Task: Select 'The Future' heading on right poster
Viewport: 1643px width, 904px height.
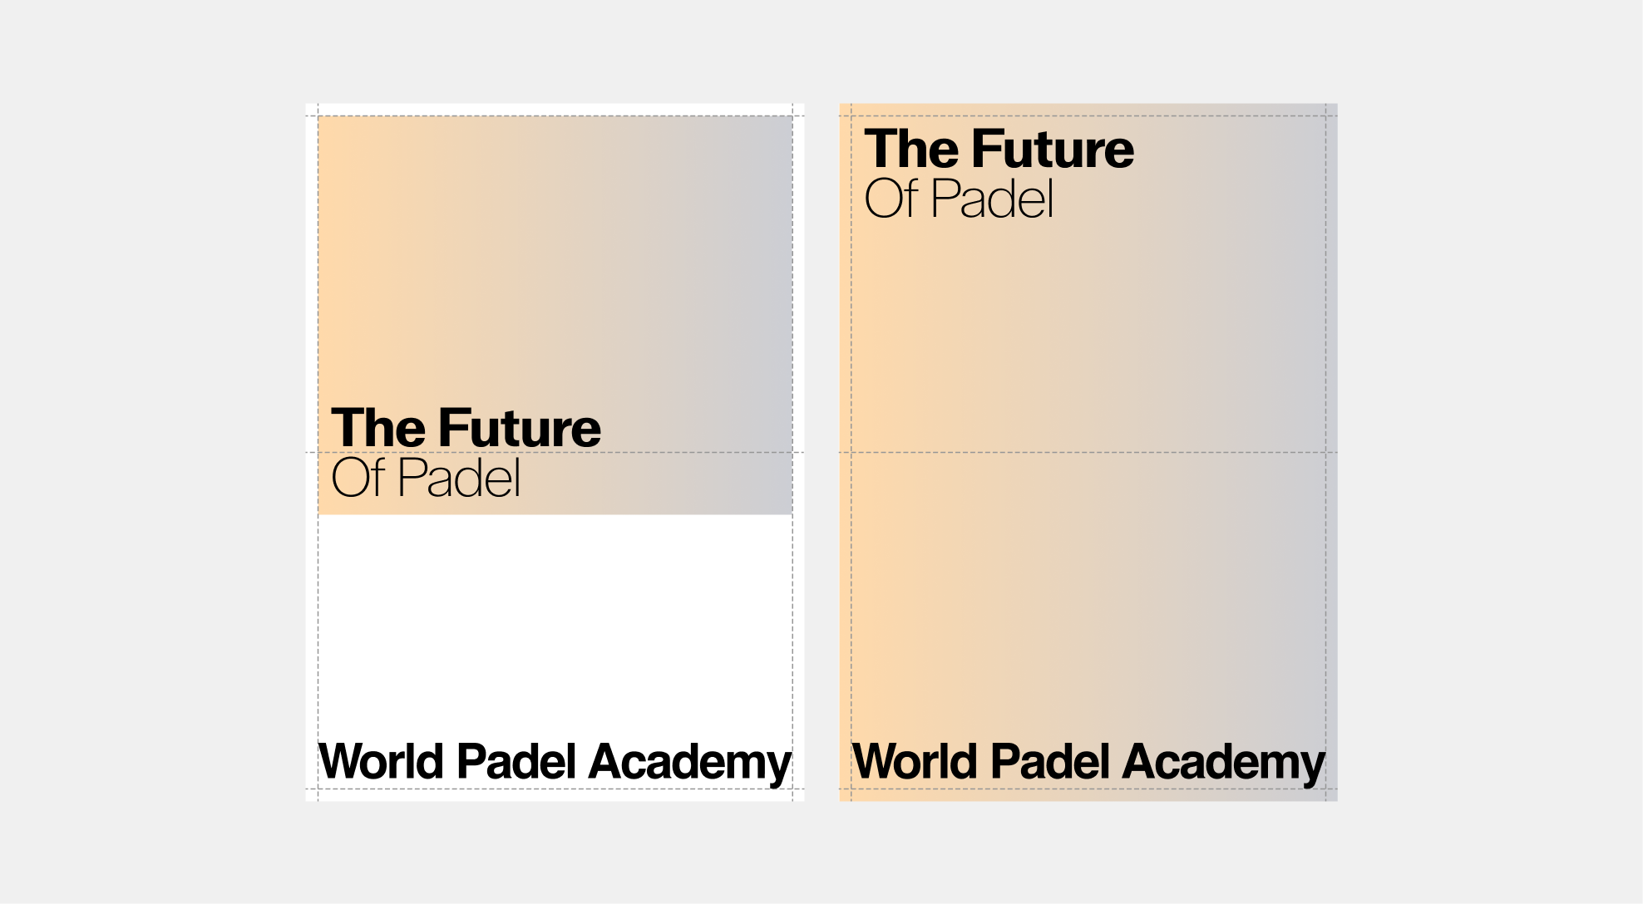Action: pos(999,150)
